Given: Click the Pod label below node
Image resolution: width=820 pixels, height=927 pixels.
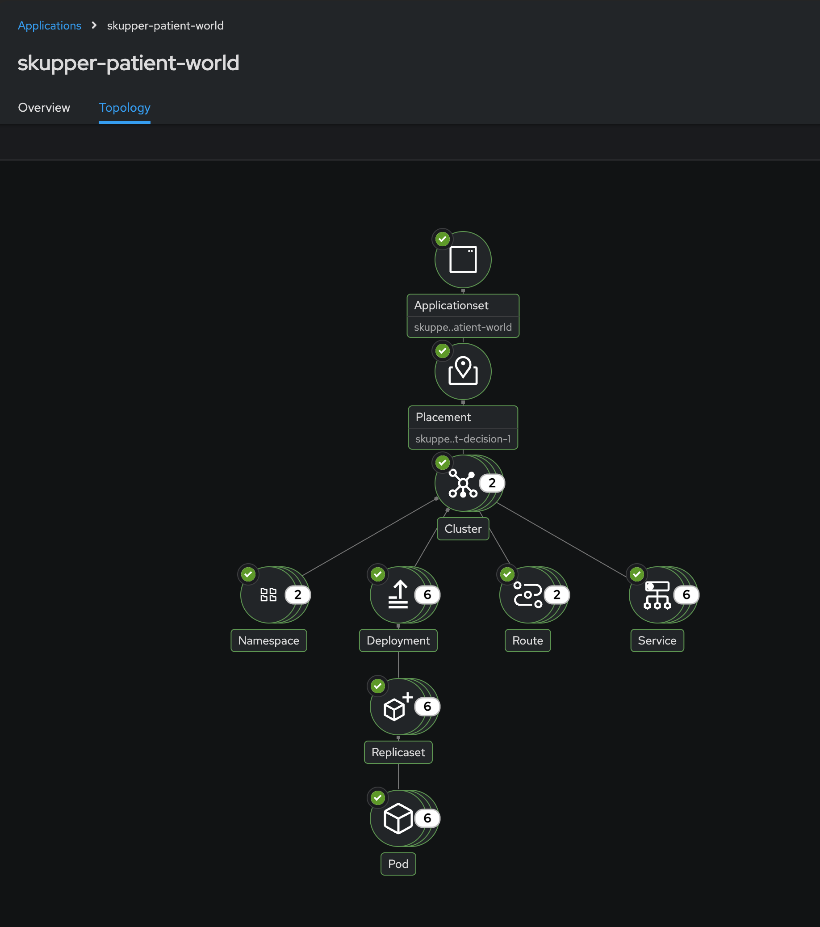Looking at the screenshot, I should click(397, 864).
